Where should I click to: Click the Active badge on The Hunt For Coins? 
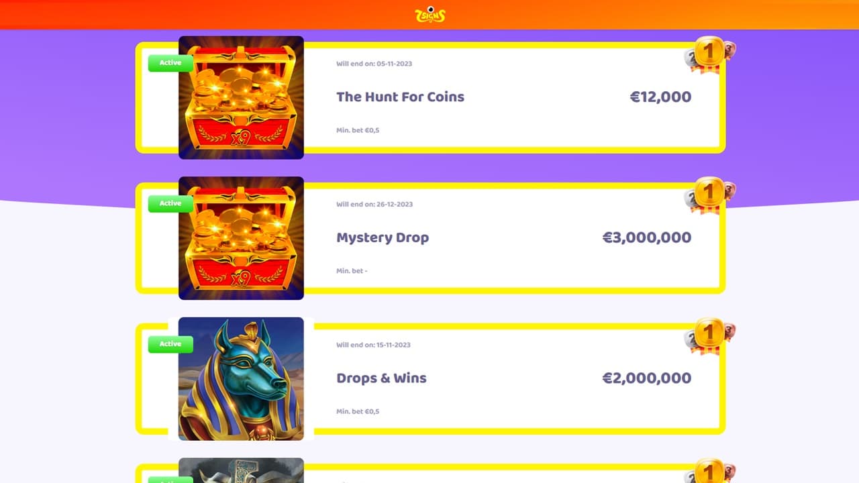click(x=170, y=63)
